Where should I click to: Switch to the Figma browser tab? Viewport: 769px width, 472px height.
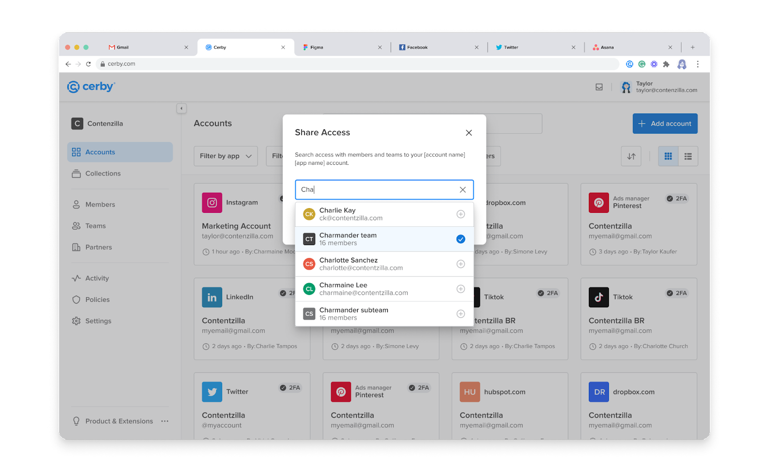[x=342, y=48]
